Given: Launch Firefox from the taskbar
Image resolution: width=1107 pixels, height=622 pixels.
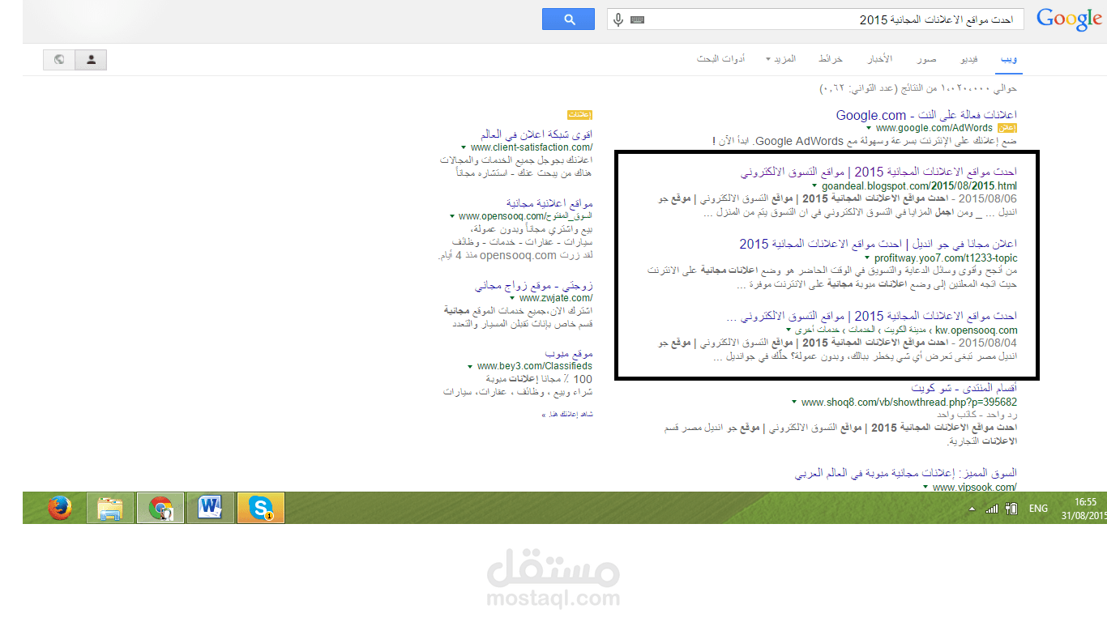Looking at the screenshot, I should (x=59, y=508).
